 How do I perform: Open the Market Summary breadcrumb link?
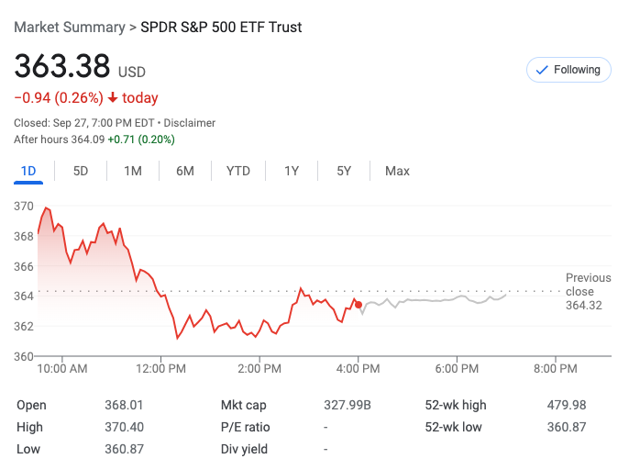[x=69, y=28]
